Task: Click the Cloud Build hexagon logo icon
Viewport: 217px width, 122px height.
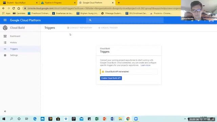Action: coord(5,28)
